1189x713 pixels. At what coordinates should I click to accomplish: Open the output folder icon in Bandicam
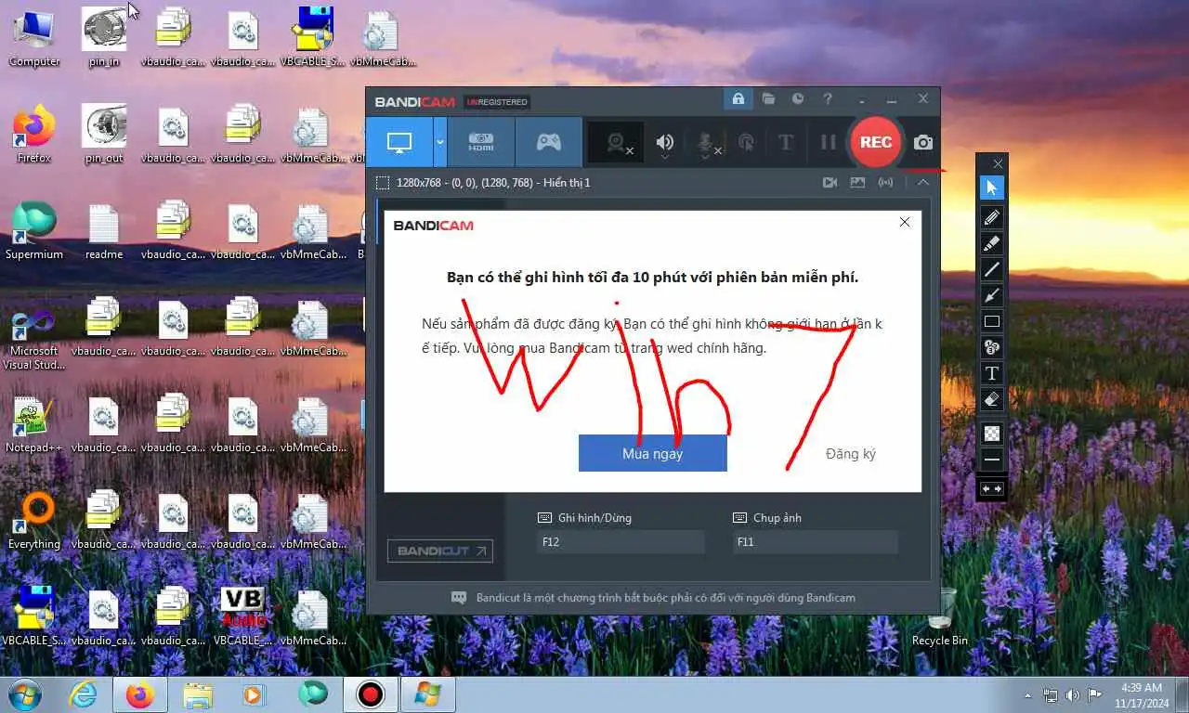[x=768, y=98]
